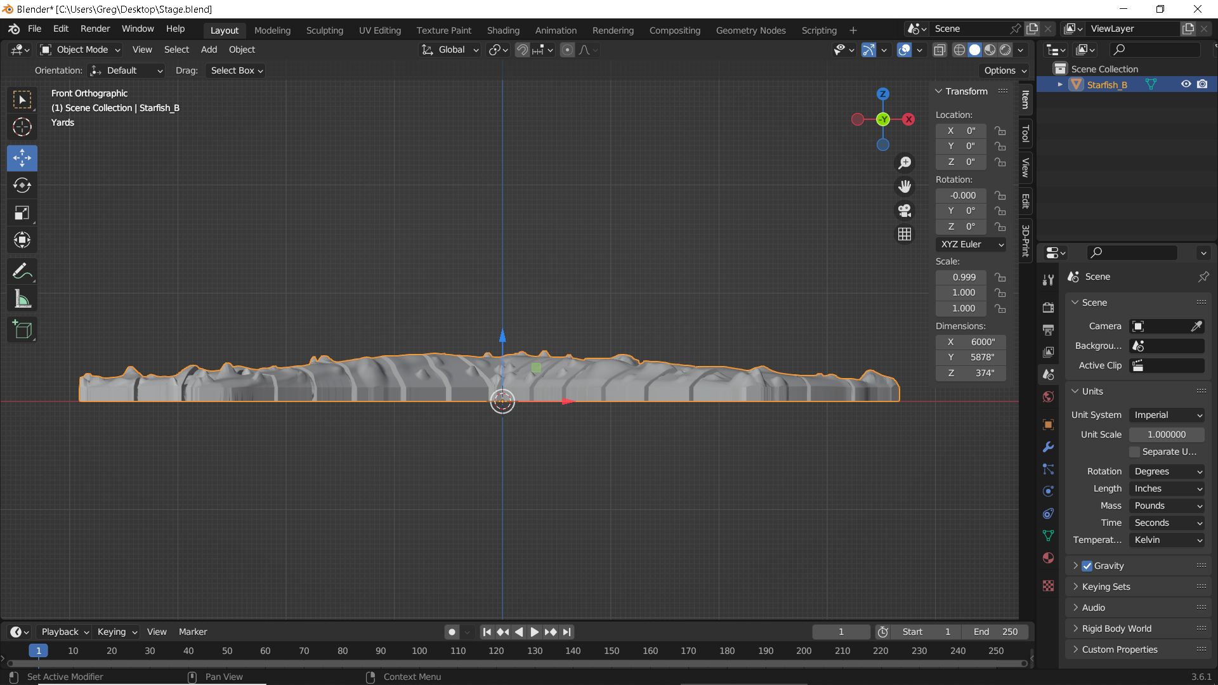Select the Rotate tool in toolbar

(x=22, y=185)
